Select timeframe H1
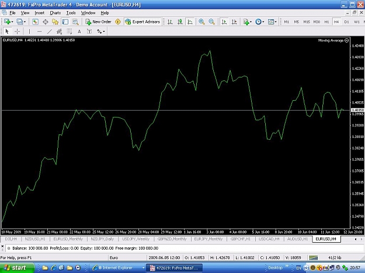This screenshot has width=365, height=273. (326, 22)
